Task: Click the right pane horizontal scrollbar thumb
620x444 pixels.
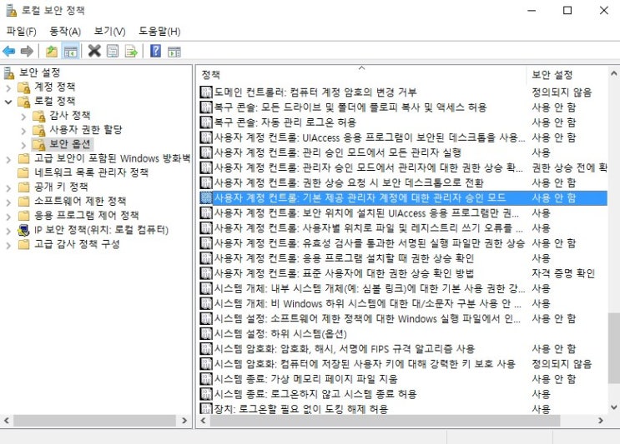Action: [385, 421]
